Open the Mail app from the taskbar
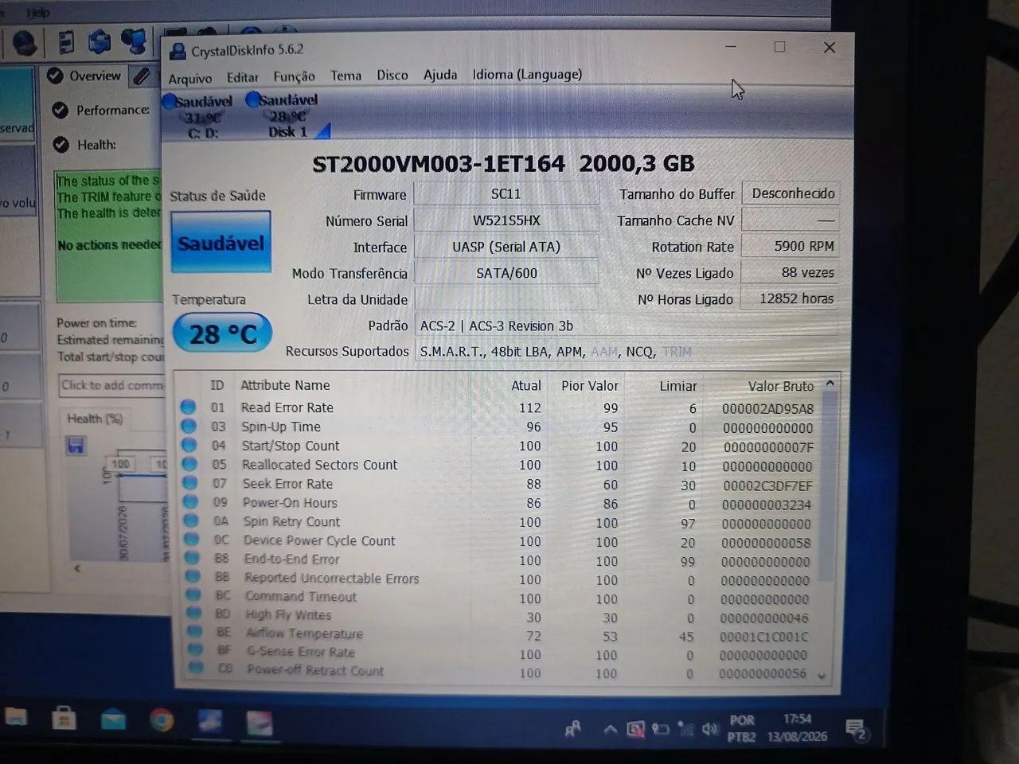The width and height of the screenshot is (1019, 764). (x=113, y=720)
